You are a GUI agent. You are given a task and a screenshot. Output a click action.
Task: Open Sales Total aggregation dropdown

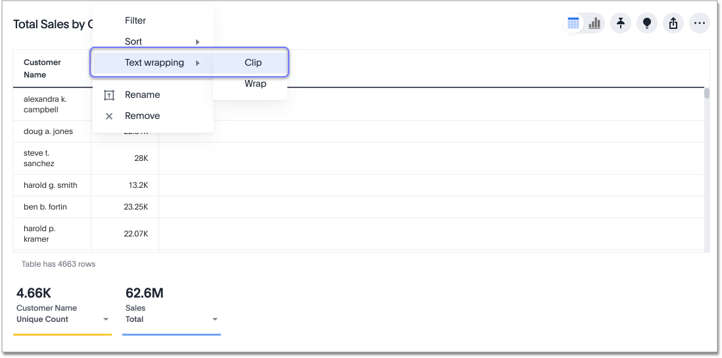(215, 319)
